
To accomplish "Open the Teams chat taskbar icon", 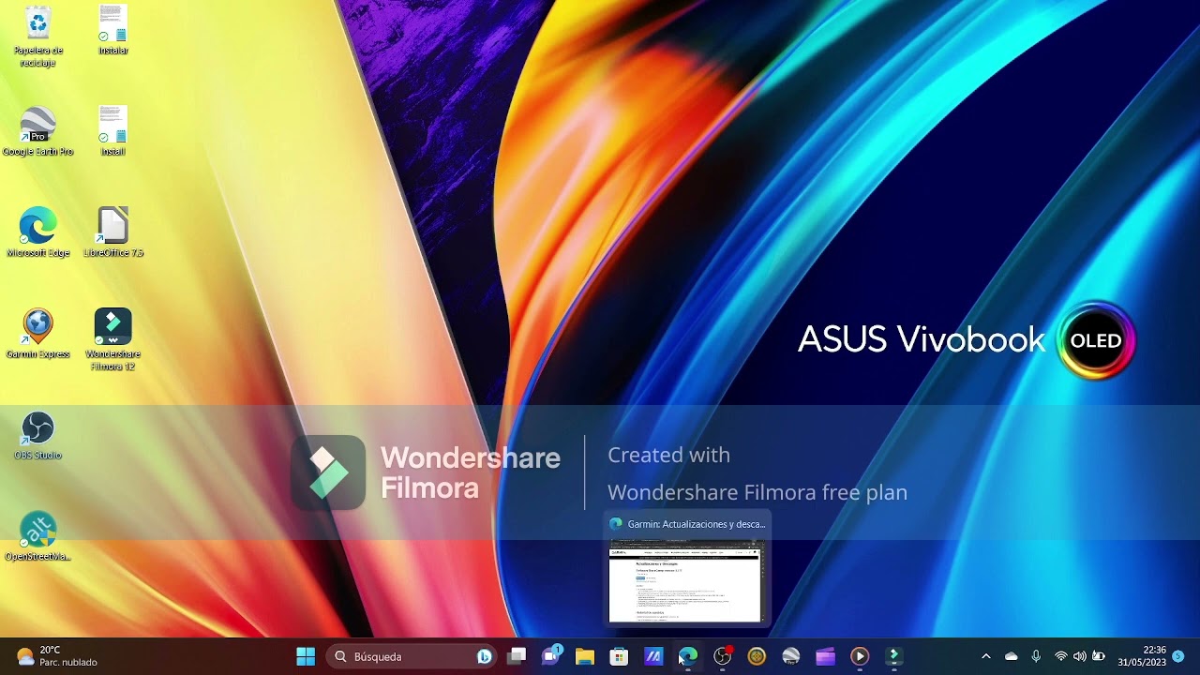I will 551,655.
